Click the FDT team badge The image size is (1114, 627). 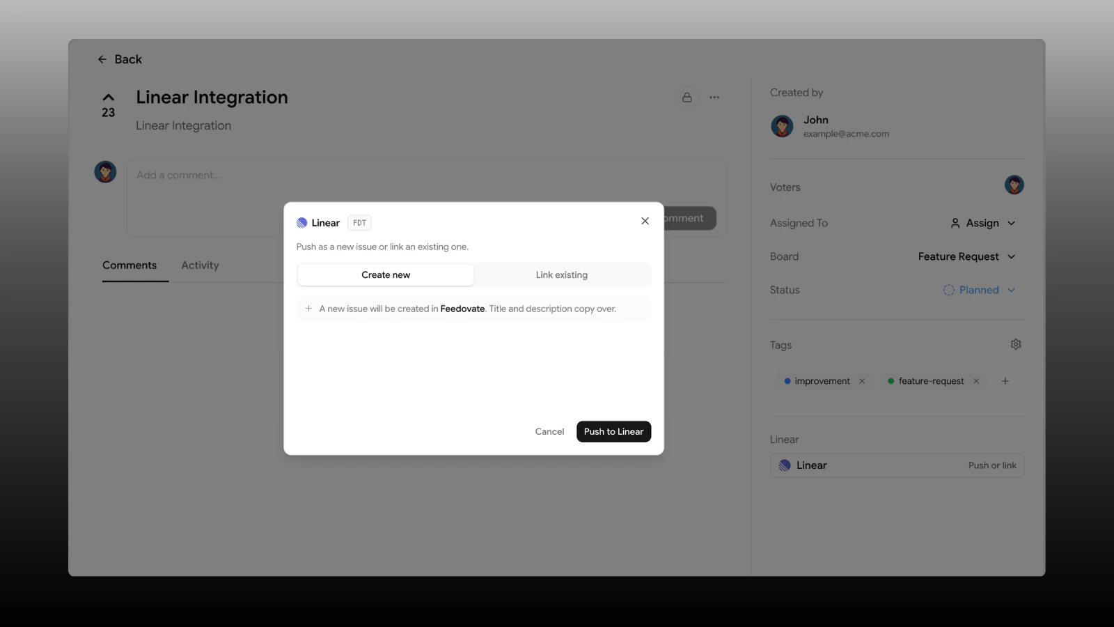click(x=359, y=223)
